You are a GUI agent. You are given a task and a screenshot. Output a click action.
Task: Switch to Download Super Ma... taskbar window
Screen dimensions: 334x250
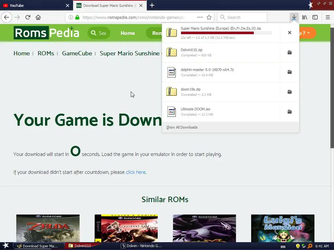pos(38,246)
